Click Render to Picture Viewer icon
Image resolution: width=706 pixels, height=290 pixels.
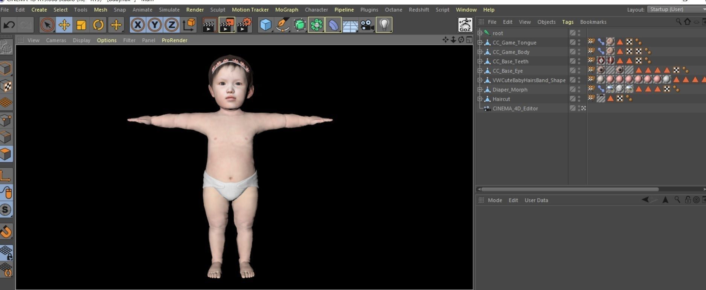[227, 25]
